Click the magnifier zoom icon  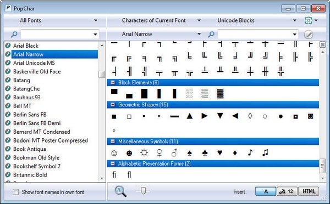click(x=120, y=191)
